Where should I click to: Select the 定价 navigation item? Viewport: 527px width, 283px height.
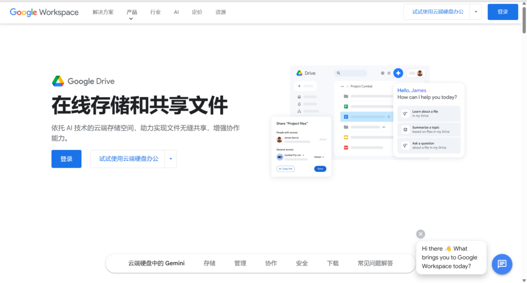click(197, 12)
